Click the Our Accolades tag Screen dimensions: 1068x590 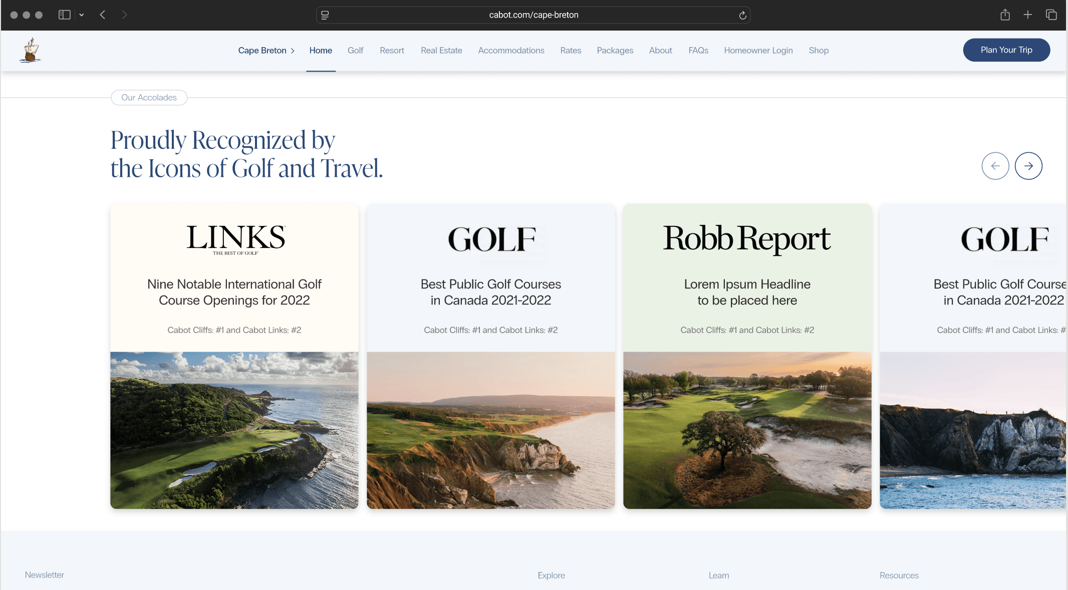(149, 98)
